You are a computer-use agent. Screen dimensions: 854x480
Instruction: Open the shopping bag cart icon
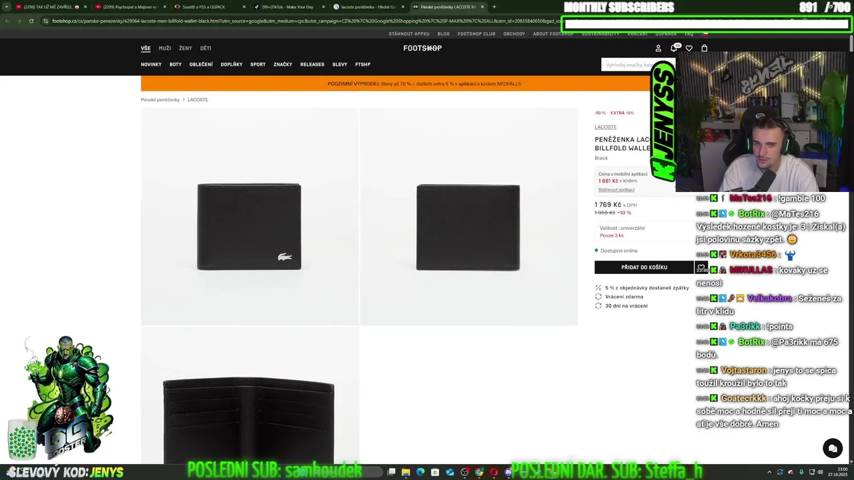click(x=704, y=48)
